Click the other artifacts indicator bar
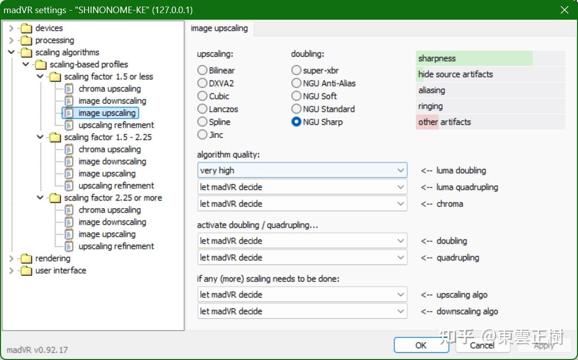 pos(491,122)
